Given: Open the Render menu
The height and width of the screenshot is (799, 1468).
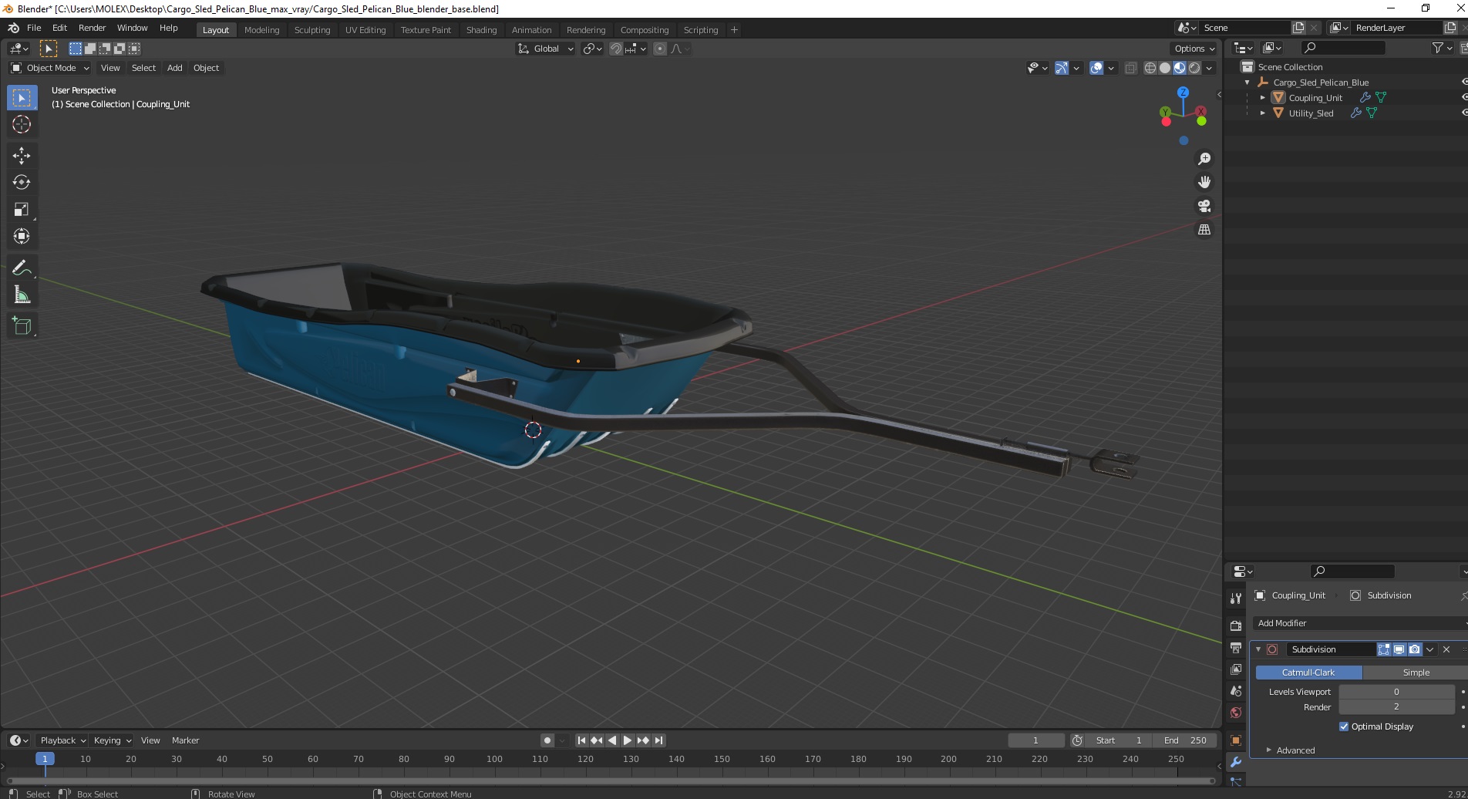Looking at the screenshot, I should click(x=92, y=28).
